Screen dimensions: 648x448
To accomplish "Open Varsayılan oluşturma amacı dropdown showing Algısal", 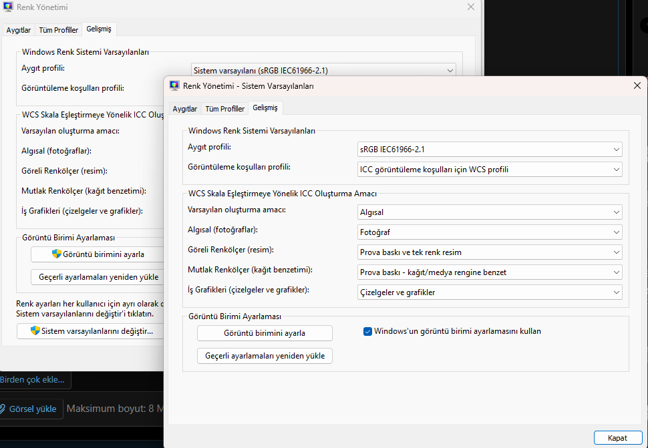I will (x=490, y=212).
